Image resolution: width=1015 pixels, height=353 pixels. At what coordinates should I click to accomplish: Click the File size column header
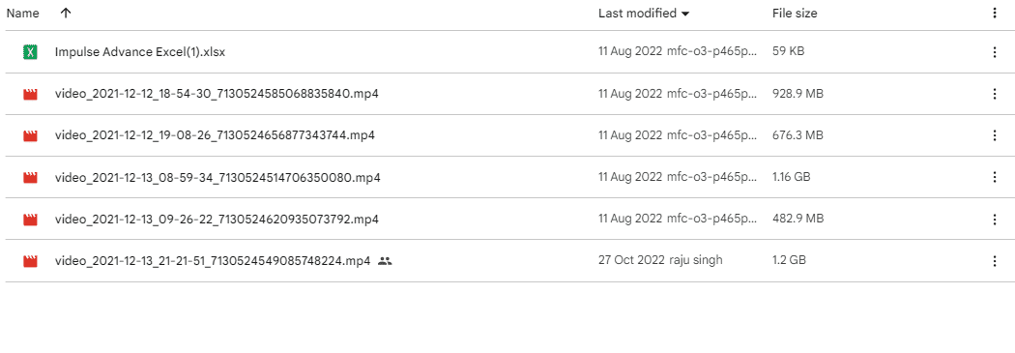pos(795,13)
